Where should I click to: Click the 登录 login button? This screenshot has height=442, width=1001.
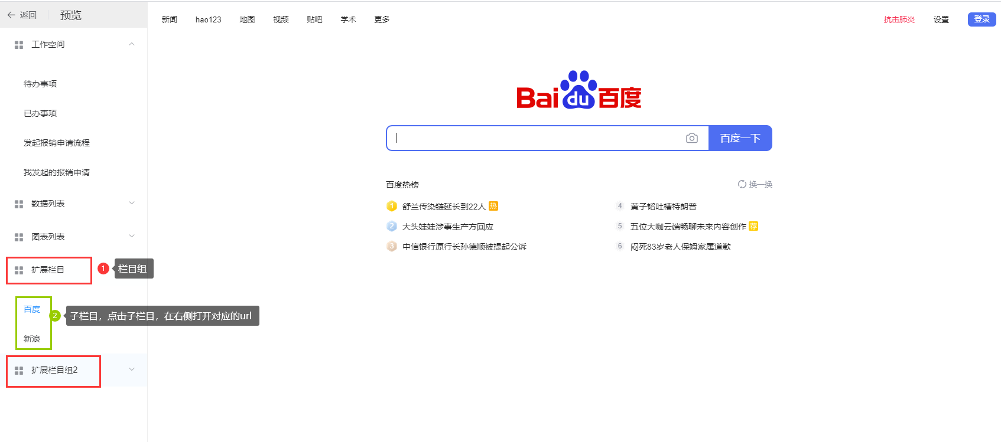coord(981,19)
